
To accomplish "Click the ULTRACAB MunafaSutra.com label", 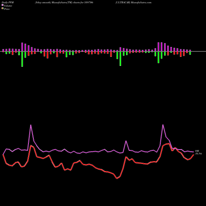I will tap(133, 2).
